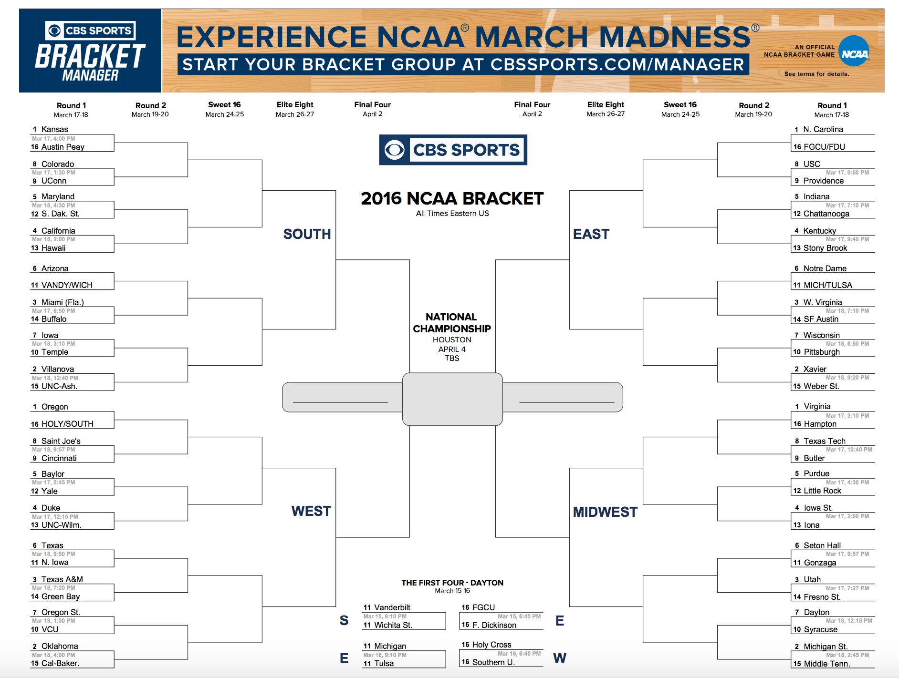Select the Kansas team entry
Viewport: 899px width, 678px height.
(x=54, y=129)
